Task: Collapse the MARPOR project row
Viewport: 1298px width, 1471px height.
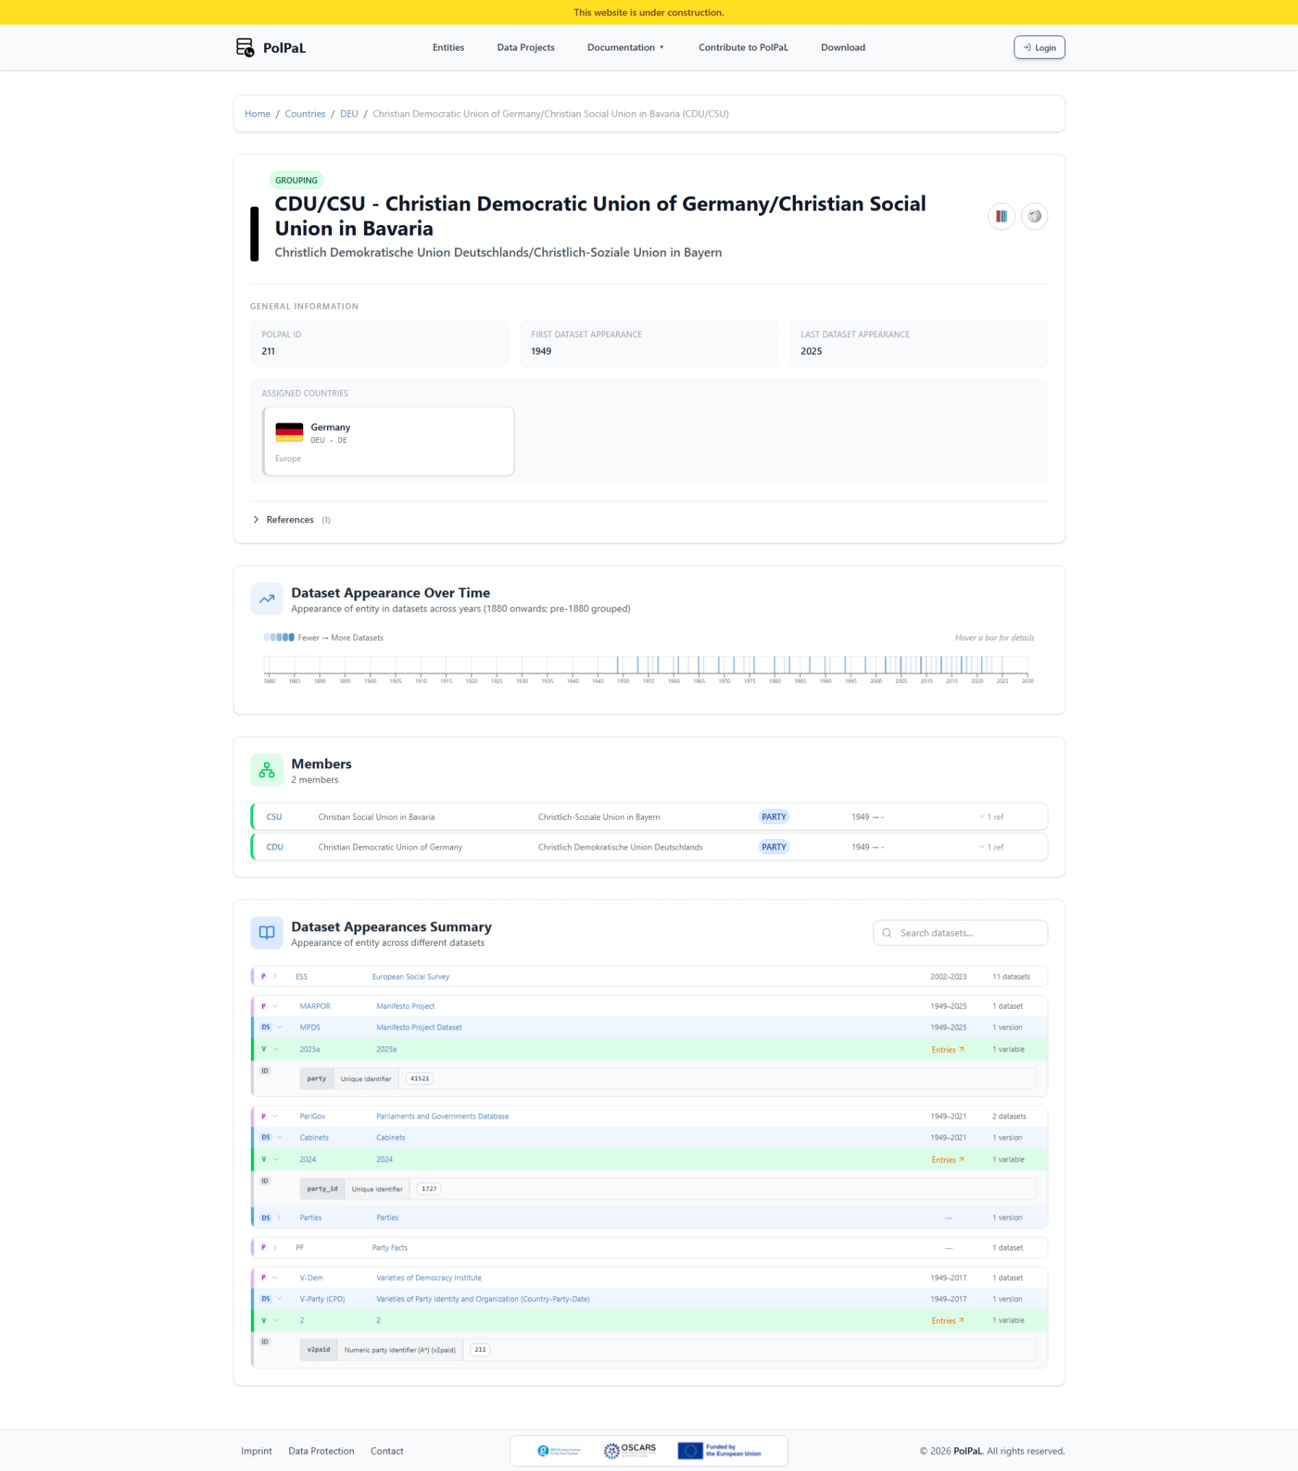Action: click(275, 1006)
